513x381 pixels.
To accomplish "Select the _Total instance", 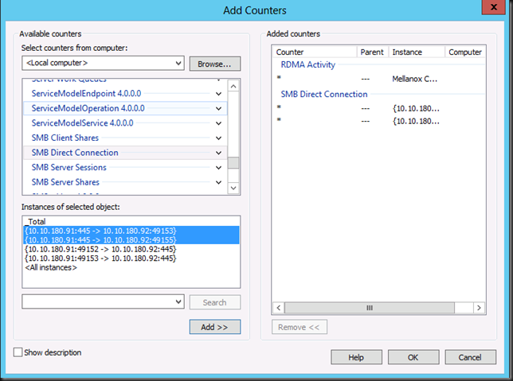I will pos(131,222).
